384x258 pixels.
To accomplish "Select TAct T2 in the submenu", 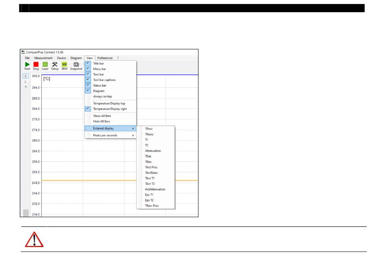I will coord(156,184).
